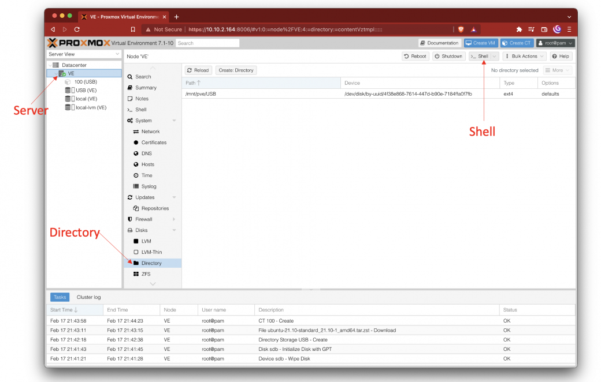The width and height of the screenshot is (601, 382).
Task: Open the node Shell
Action: pos(481,56)
